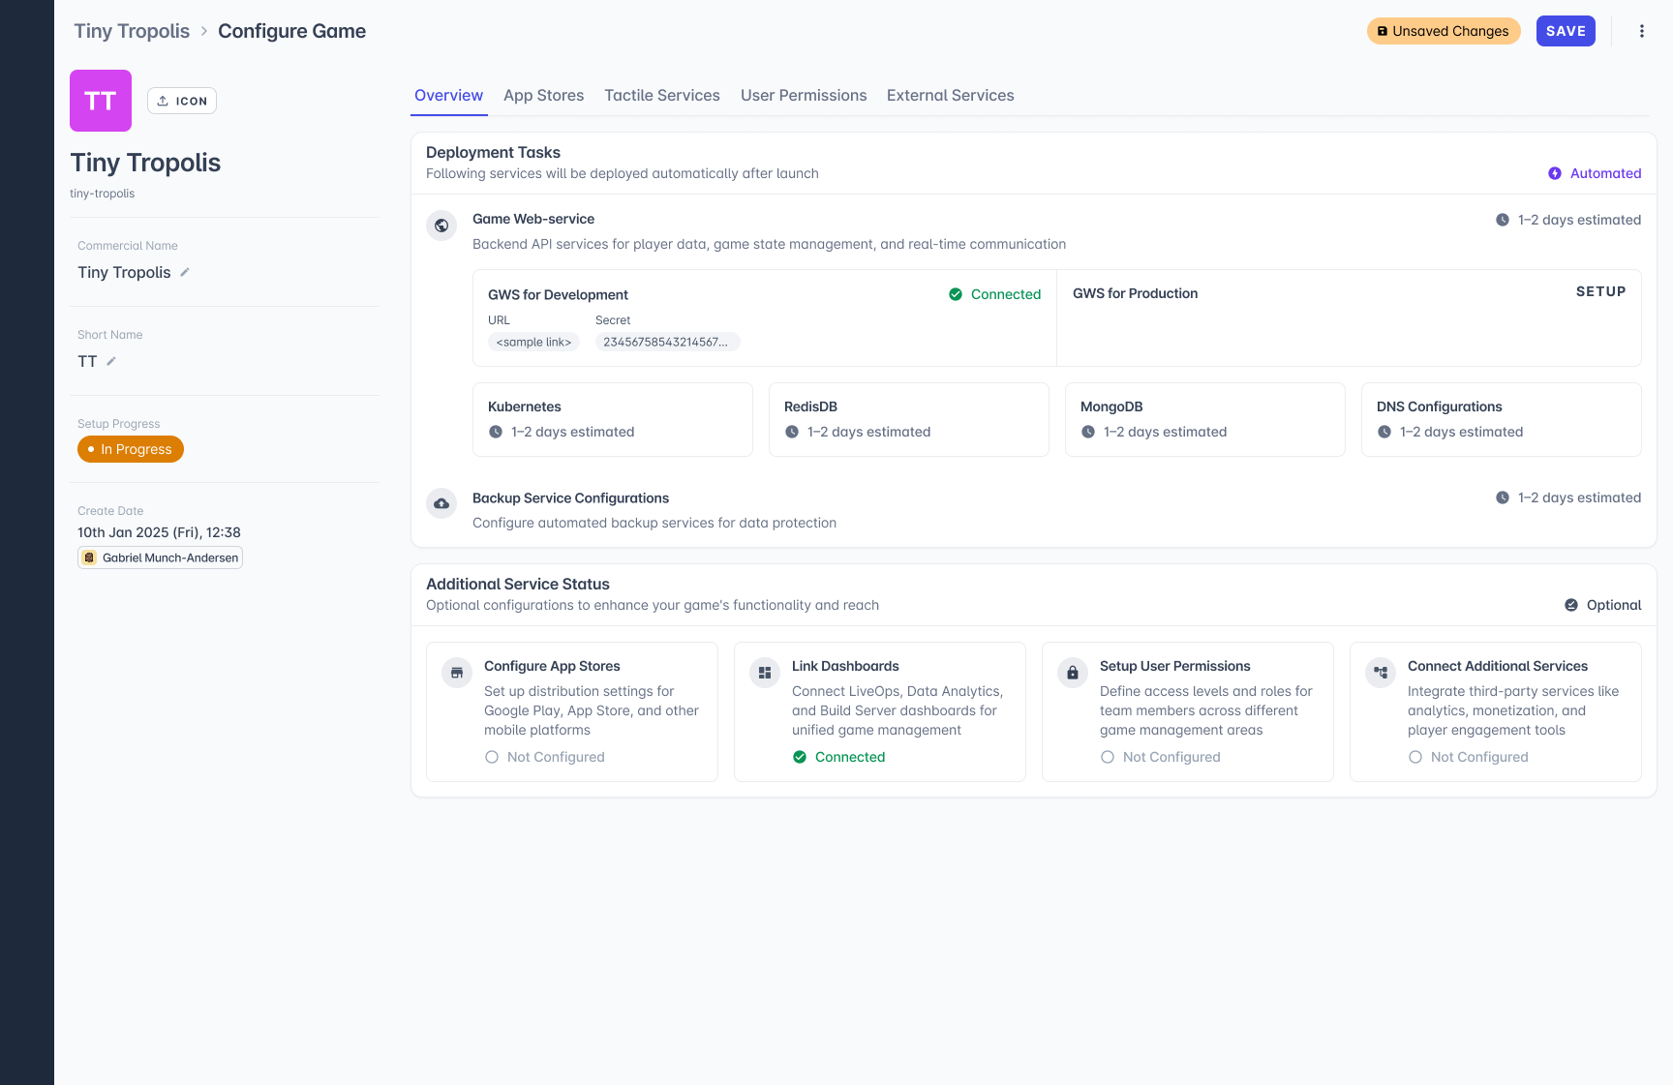This screenshot has height=1085, width=1673.
Task: Click the Setup User Permissions lock icon
Action: point(1073,673)
